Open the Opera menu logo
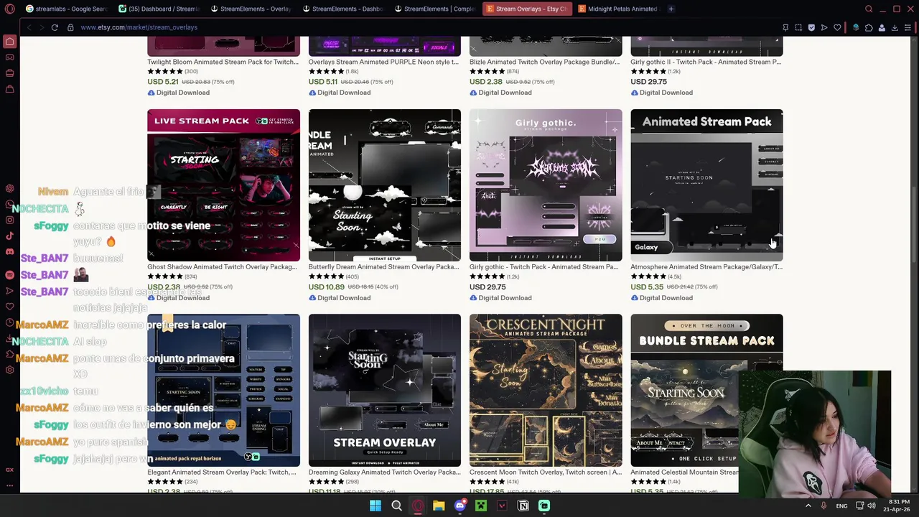This screenshot has height=517, width=919. (9, 9)
